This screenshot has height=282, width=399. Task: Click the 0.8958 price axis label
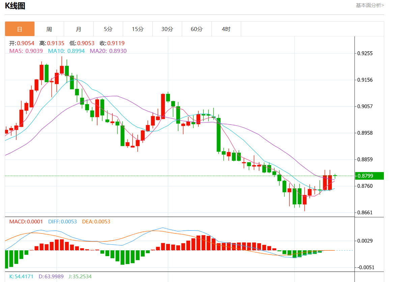pos(365,133)
